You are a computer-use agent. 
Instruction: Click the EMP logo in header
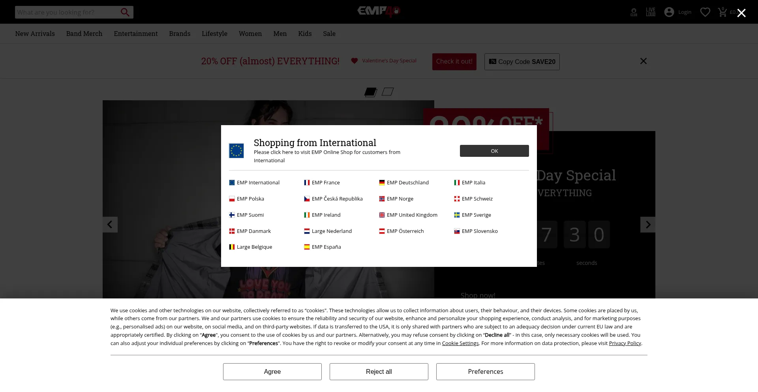pyautogui.click(x=379, y=11)
